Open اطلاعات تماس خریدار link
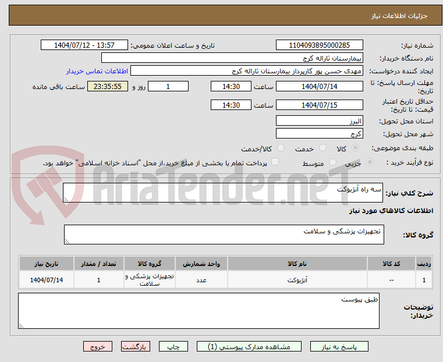Image resolution: width=443 pixels, height=362 pixels. 97,71
